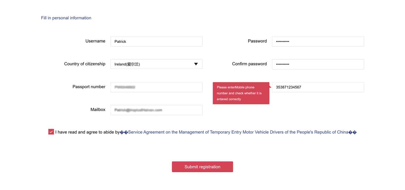The height and width of the screenshot is (190, 405).
Task: Focus the Mailbox email field
Action: pyautogui.click(x=156, y=110)
